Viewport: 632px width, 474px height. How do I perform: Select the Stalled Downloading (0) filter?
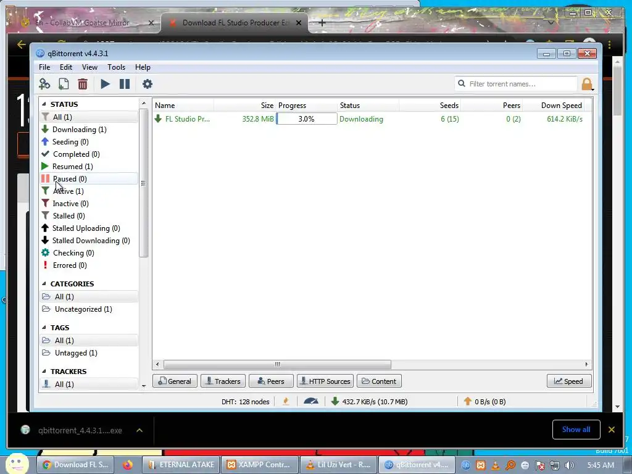tap(91, 241)
